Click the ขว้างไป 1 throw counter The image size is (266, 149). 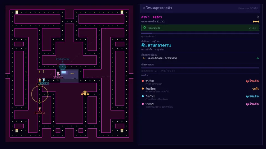point(253,28)
